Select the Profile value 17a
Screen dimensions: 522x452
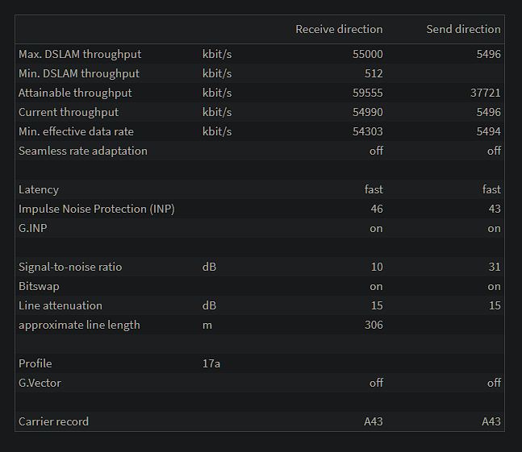tap(211, 363)
